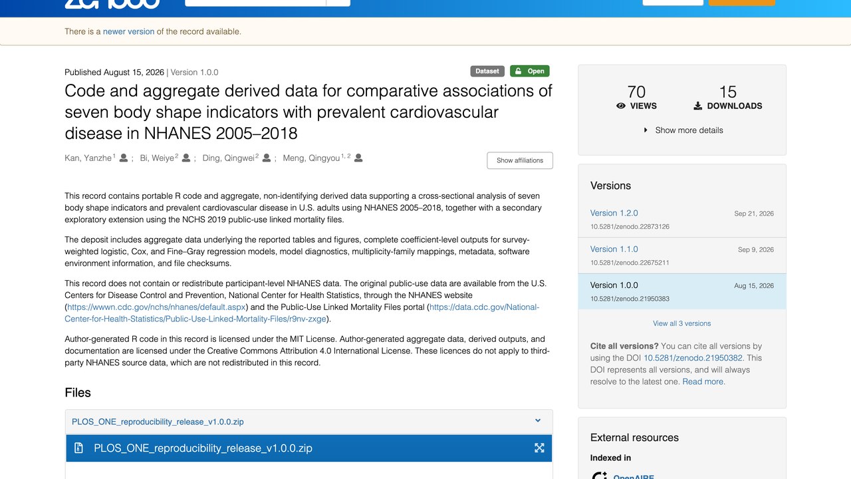Show affiliations of the authors
851x479 pixels.
point(520,160)
